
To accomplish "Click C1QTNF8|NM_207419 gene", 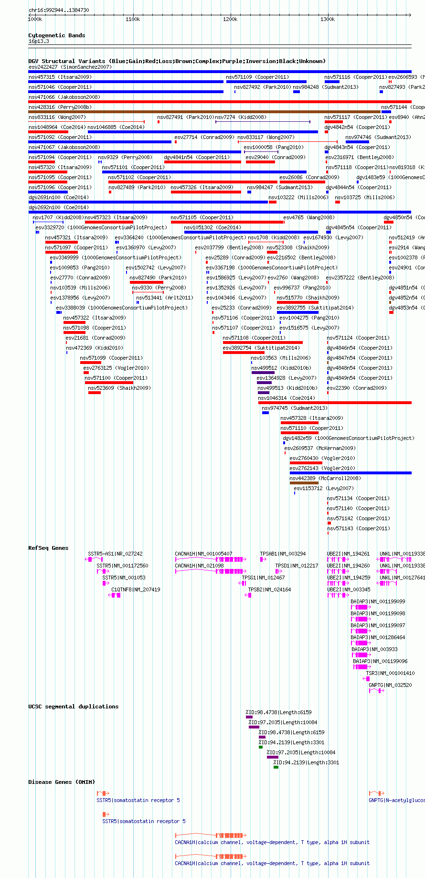I will click(136, 589).
